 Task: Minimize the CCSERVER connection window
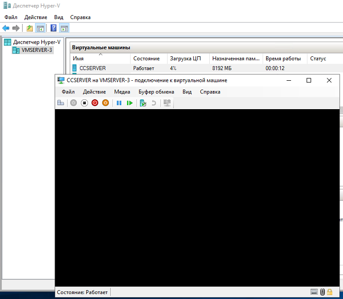tap(289, 80)
